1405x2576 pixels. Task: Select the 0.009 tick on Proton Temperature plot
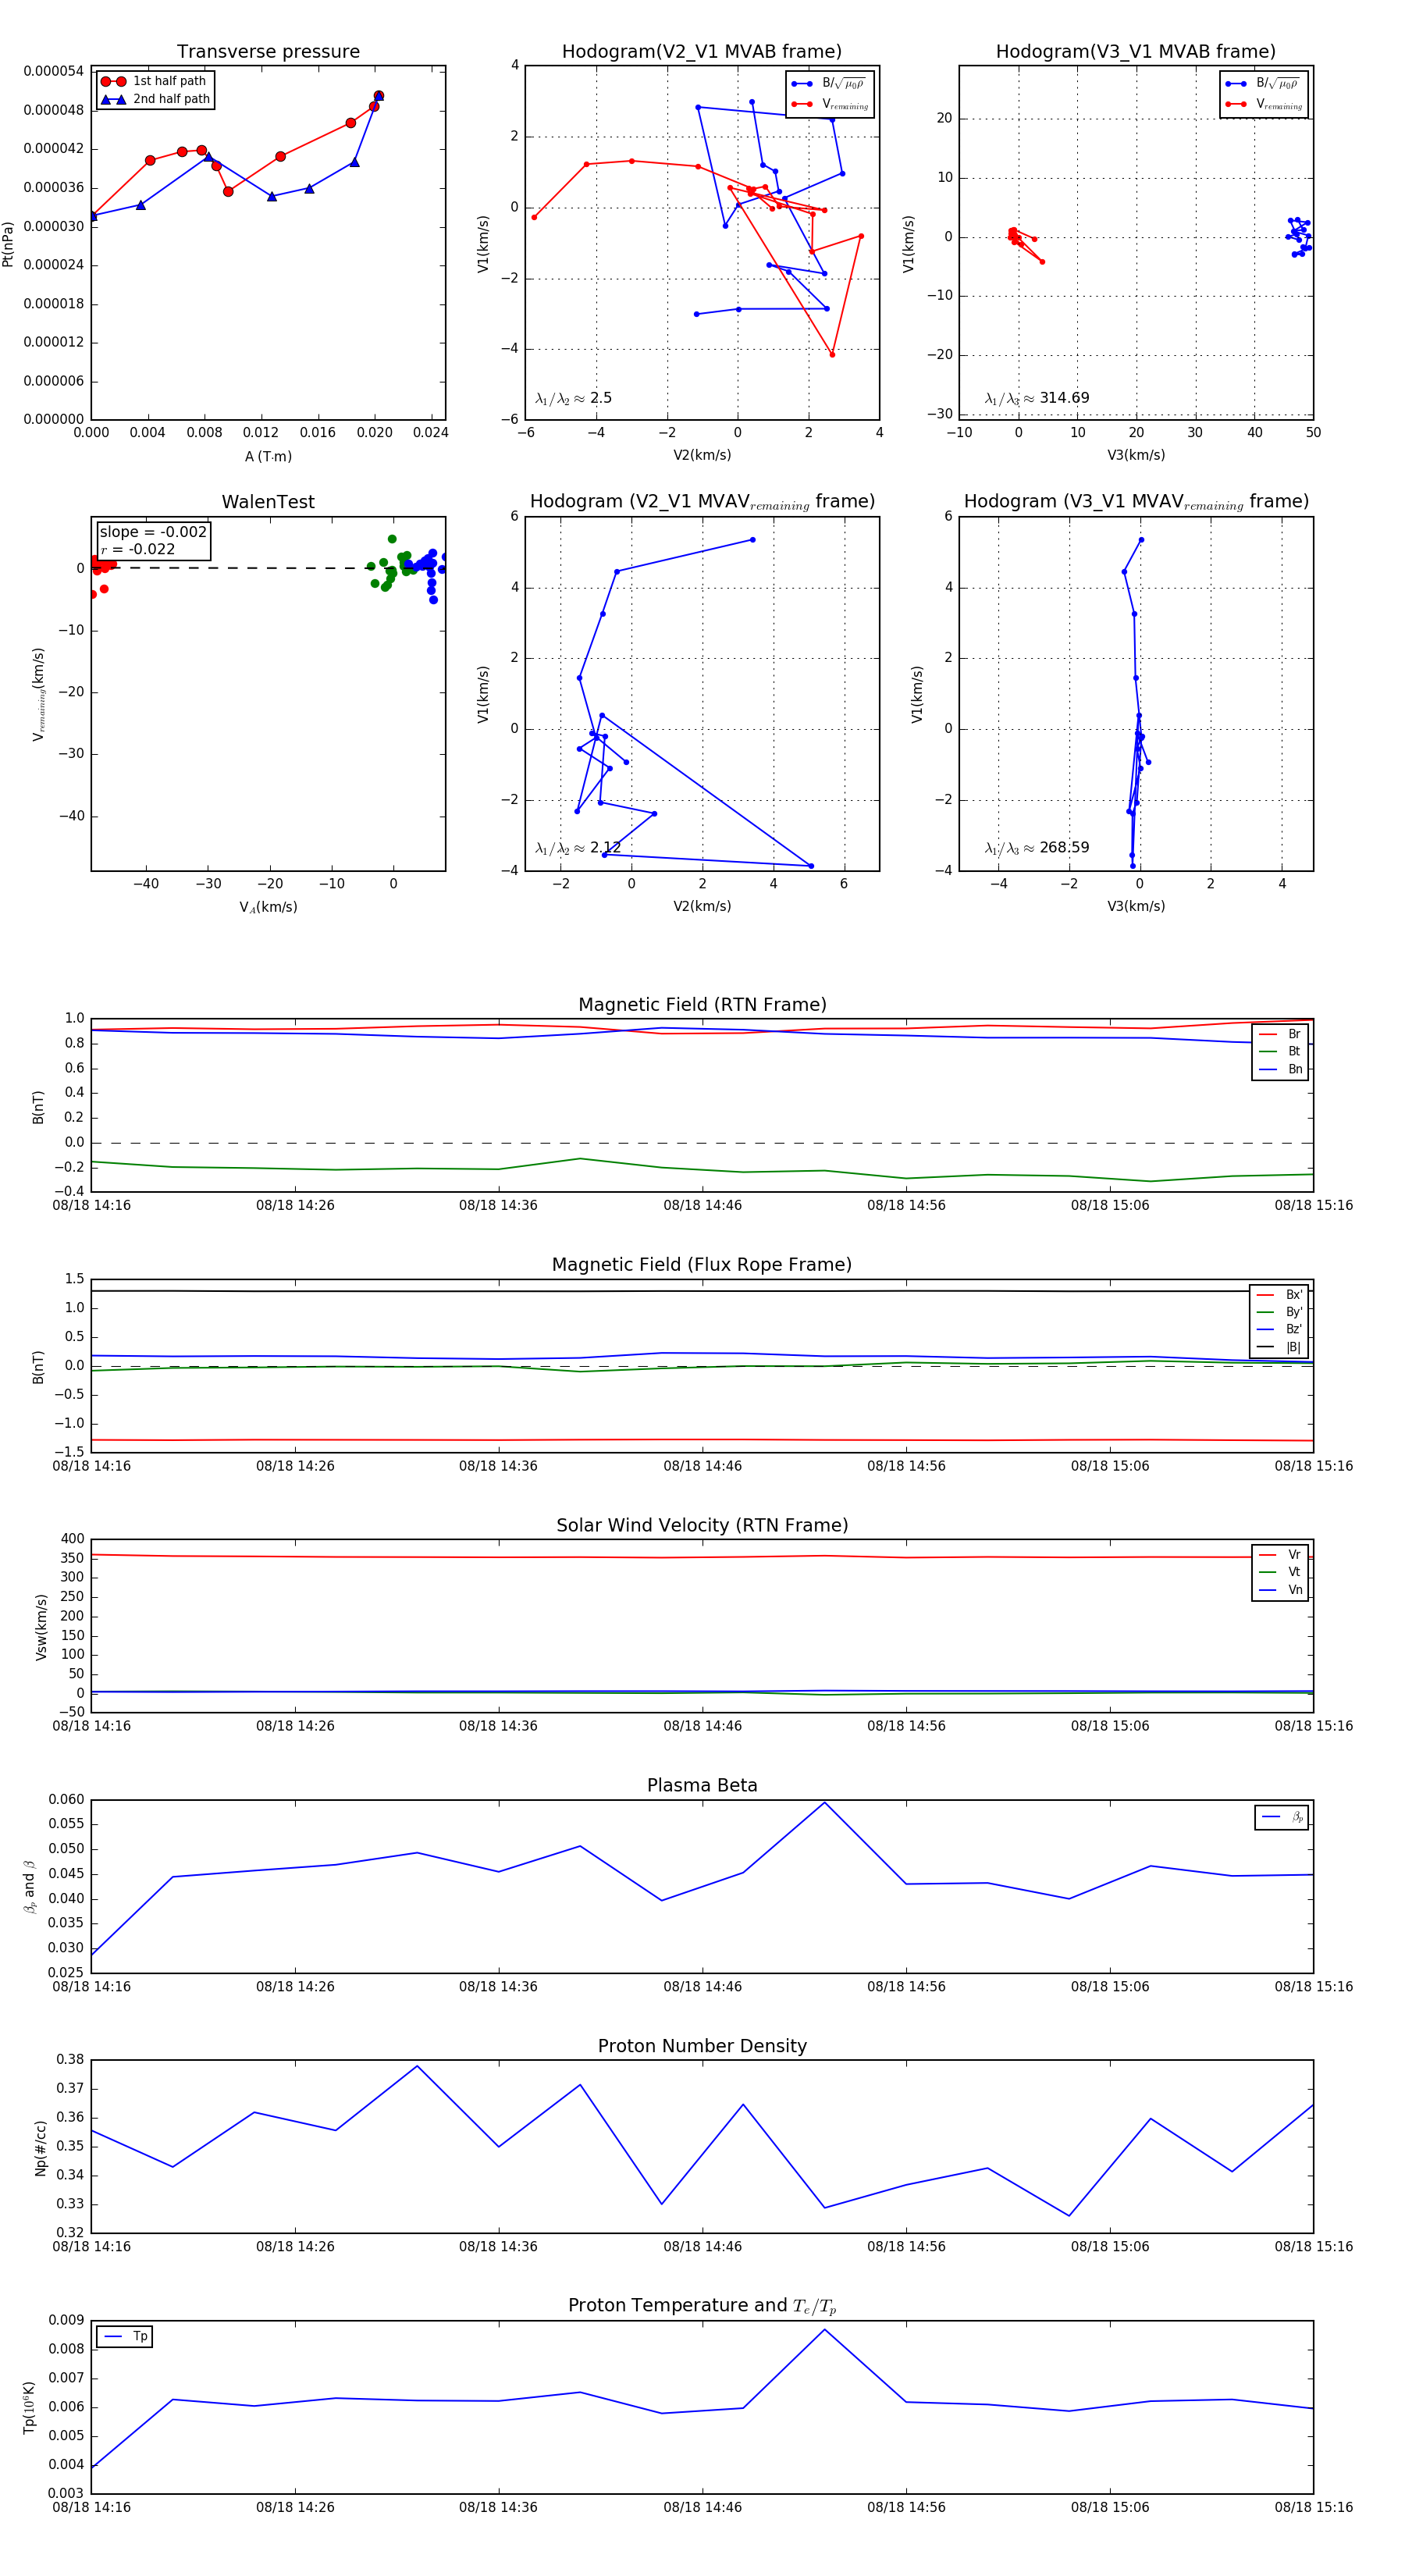coord(66,2320)
